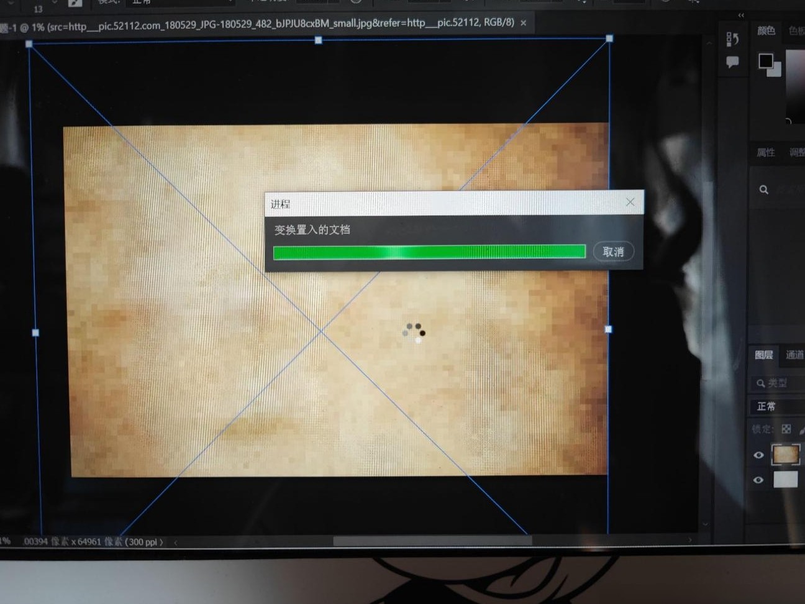
Task: Switch to the 属性 tab
Action: [x=765, y=152]
